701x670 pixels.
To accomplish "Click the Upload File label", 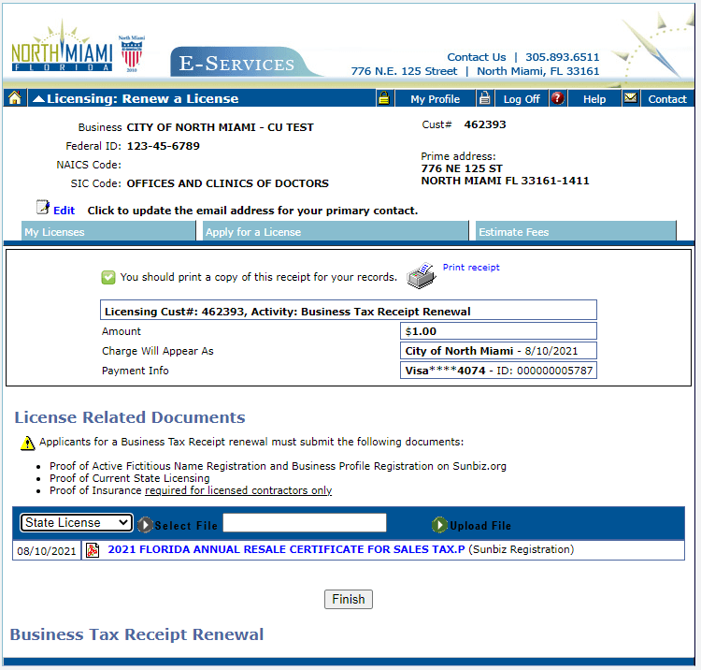I will coord(480,526).
